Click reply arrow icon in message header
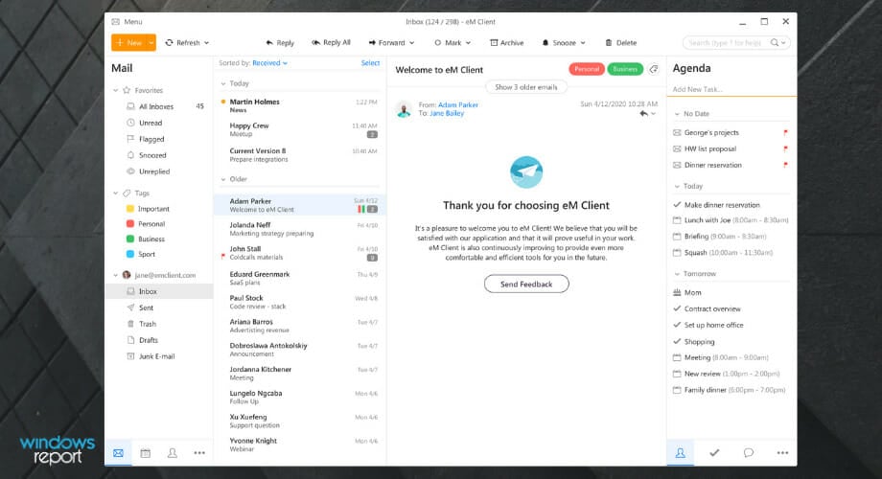 point(643,114)
